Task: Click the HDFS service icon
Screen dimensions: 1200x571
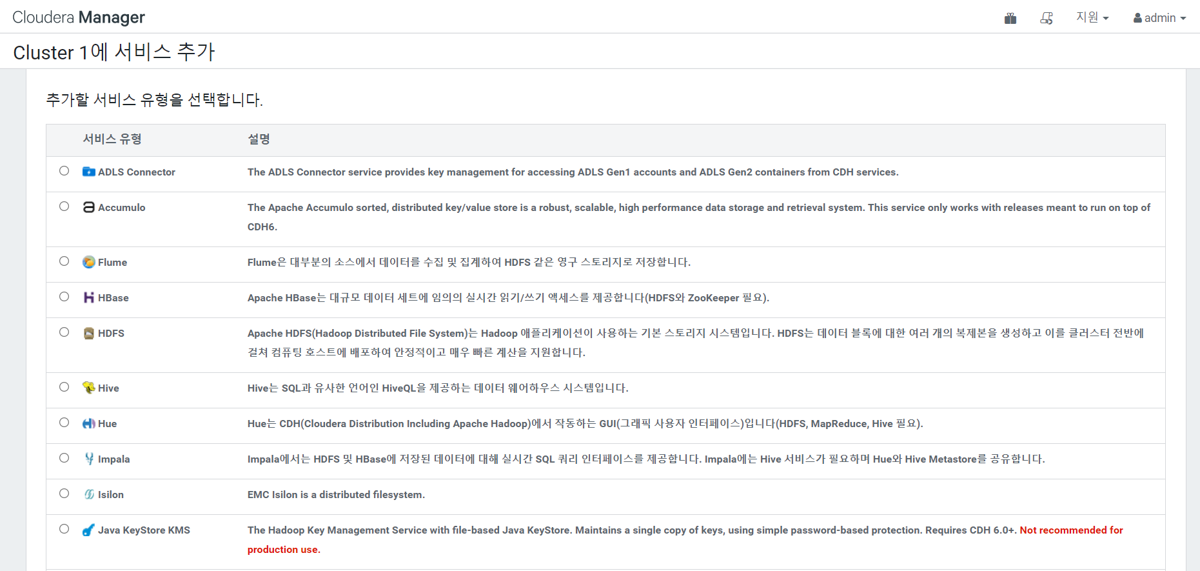Action: [89, 333]
